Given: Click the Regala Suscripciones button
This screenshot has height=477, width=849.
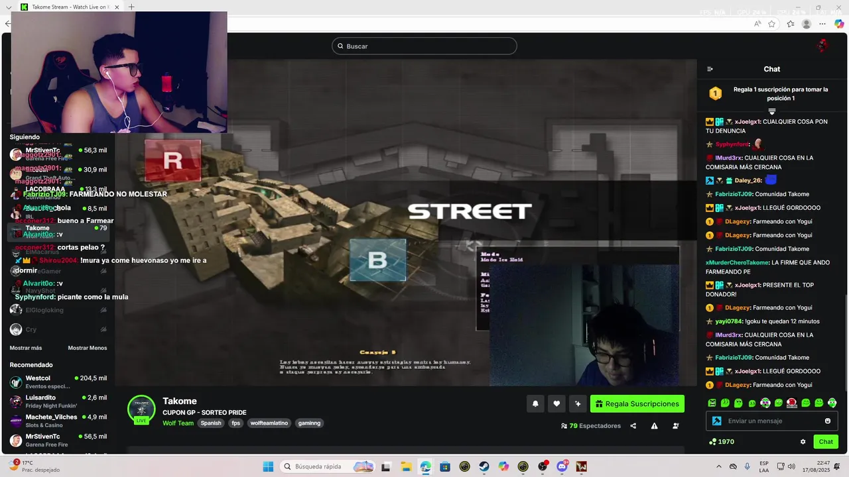Looking at the screenshot, I should [x=637, y=404].
